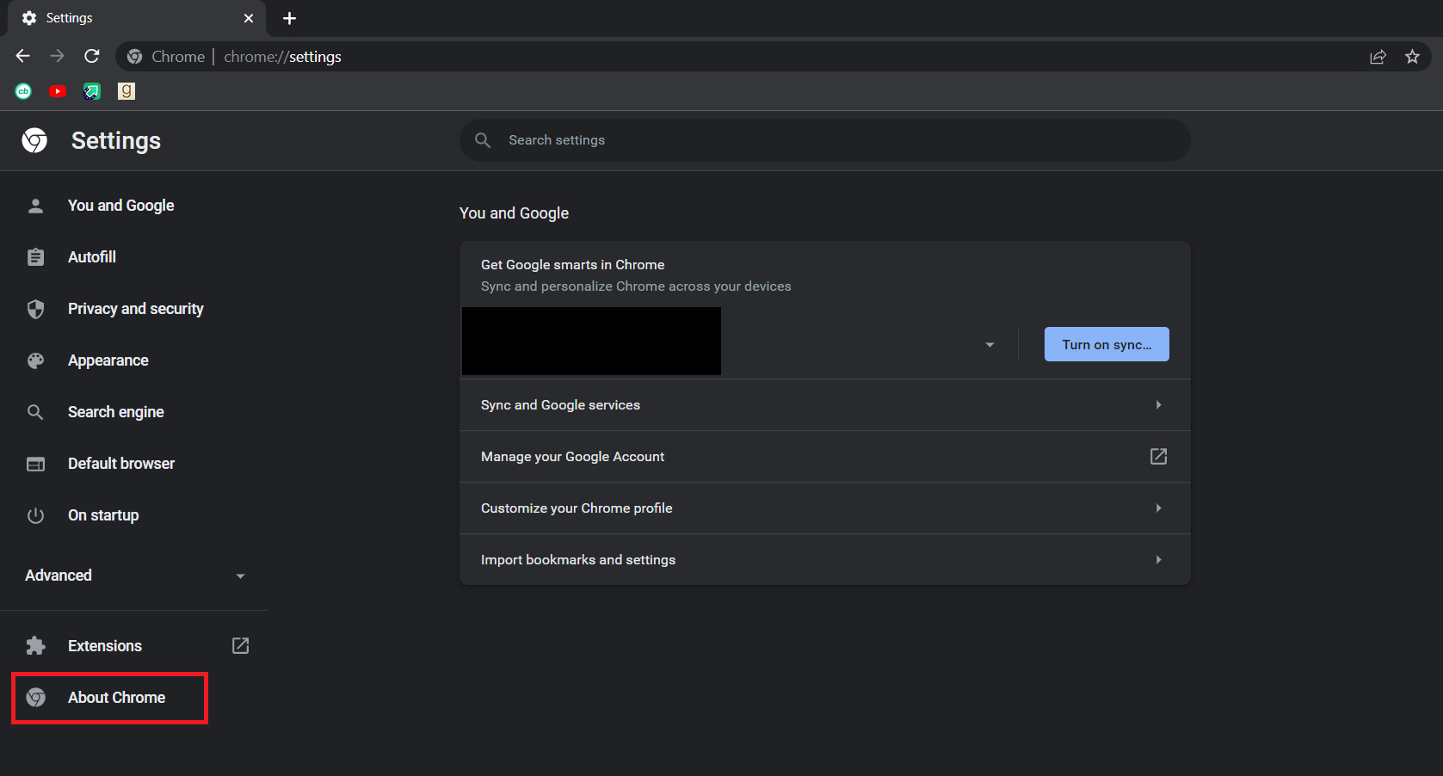The height and width of the screenshot is (776, 1443).
Task: Click the Chrome logo beside Settings heading
Action: click(x=34, y=140)
